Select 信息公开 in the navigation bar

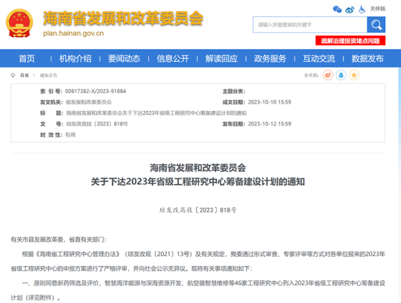(173, 59)
